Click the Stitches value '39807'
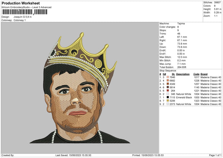The image size is (223, 158). [217, 3]
